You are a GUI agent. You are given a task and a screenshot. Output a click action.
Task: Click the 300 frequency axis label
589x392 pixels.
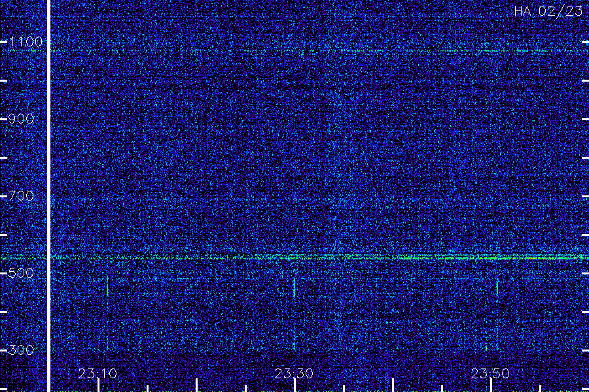pos(21,350)
